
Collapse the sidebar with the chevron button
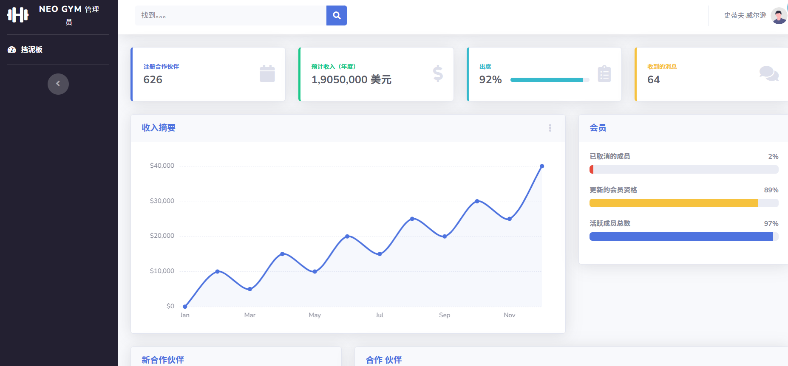tap(58, 84)
